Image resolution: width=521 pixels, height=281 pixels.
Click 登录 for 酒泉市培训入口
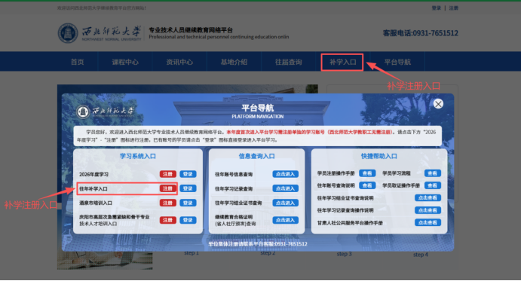point(188,203)
